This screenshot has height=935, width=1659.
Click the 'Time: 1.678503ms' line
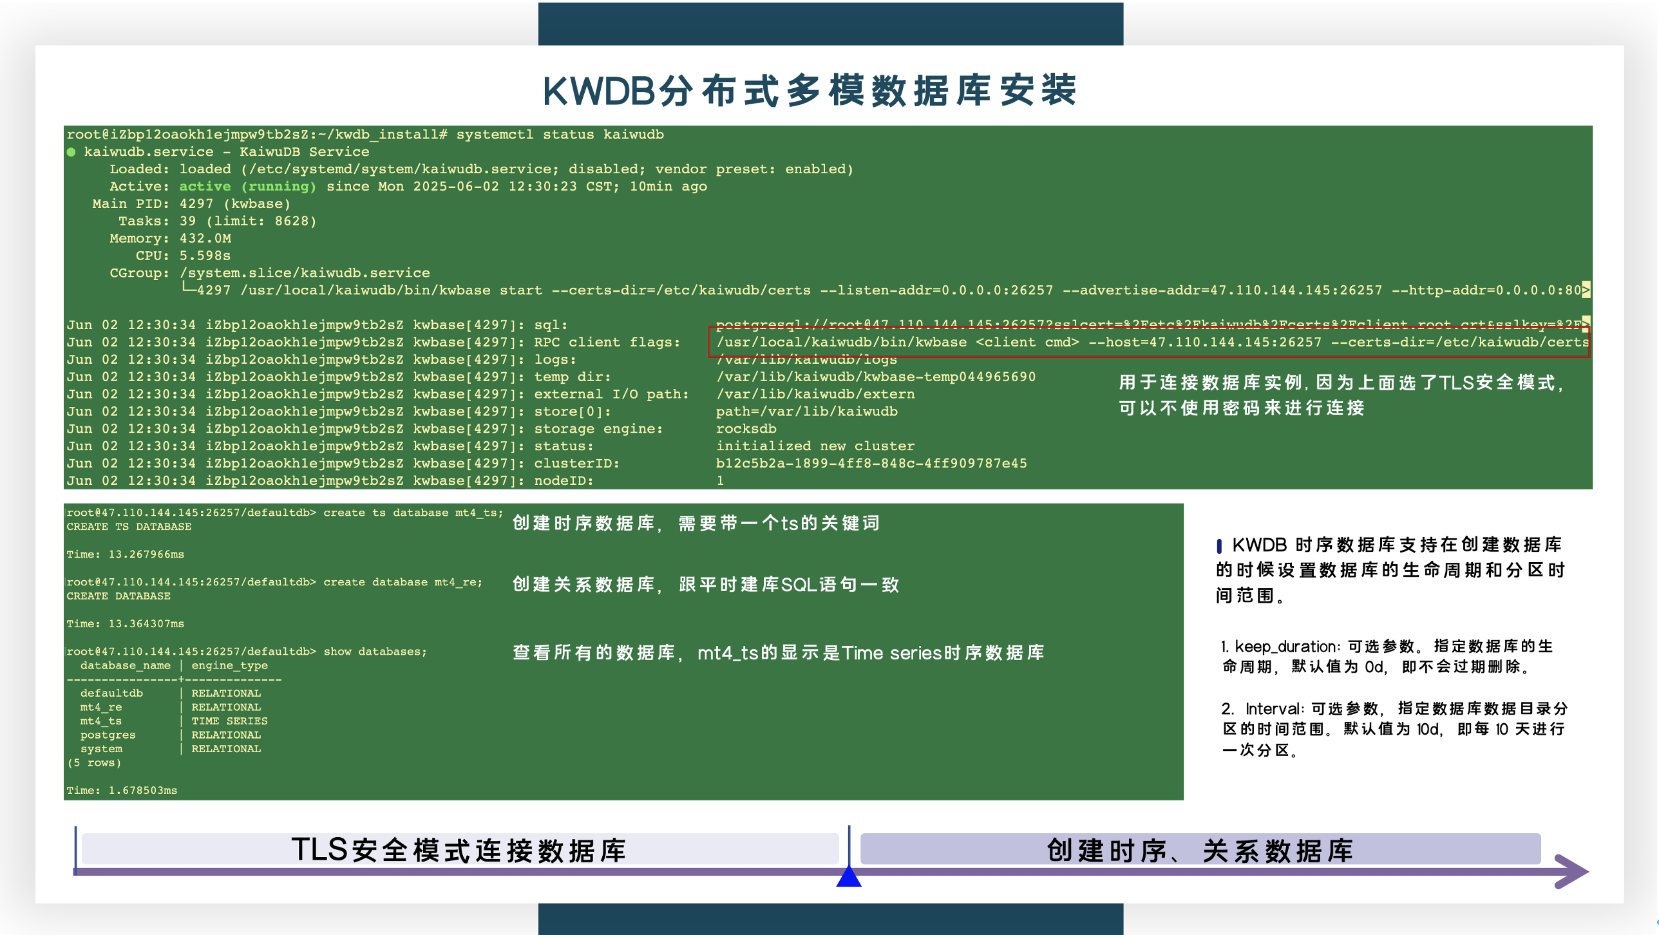(122, 791)
